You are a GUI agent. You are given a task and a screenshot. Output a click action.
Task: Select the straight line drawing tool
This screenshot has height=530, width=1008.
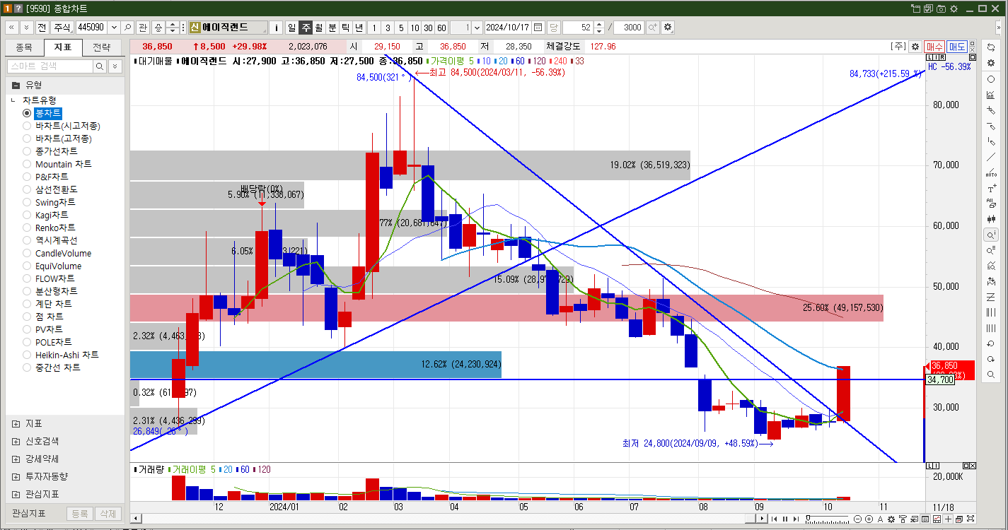tap(990, 157)
